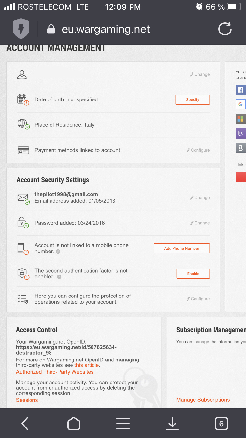Click Change next to email address
246x438 pixels.
pyautogui.click(x=200, y=197)
